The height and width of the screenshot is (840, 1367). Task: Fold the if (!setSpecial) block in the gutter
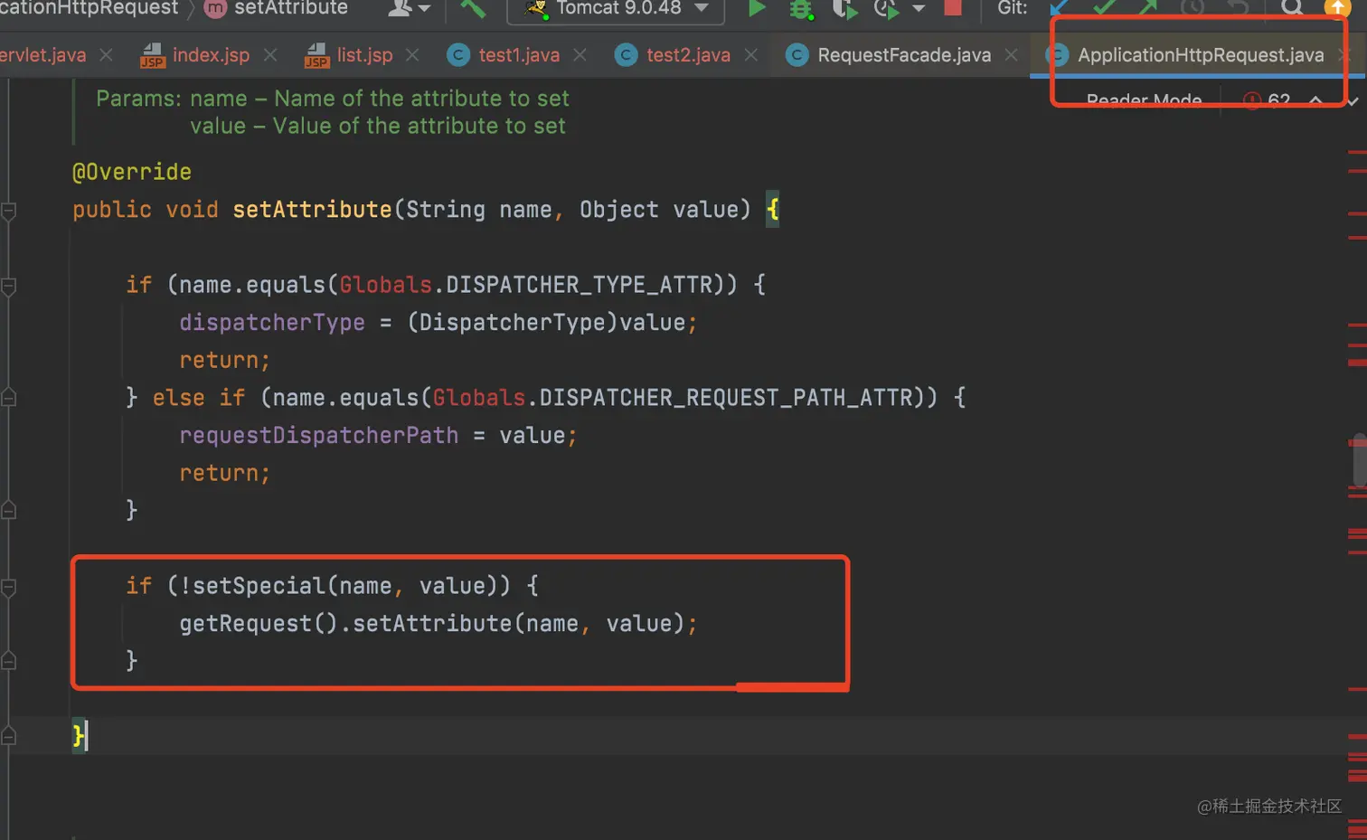pos(9,588)
